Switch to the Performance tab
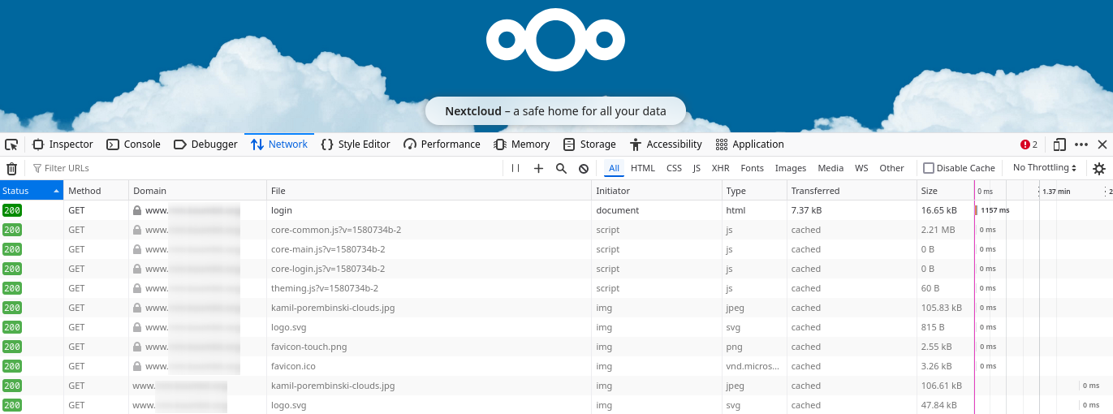Image resolution: width=1113 pixels, height=414 pixels. click(442, 144)
